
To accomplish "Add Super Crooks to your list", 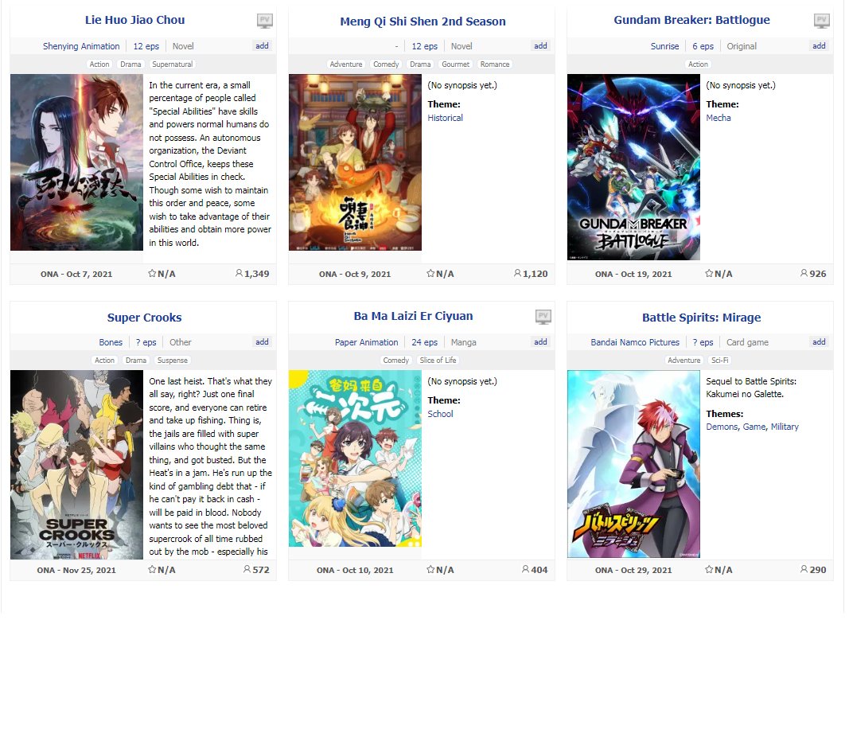I will point(262,342).
